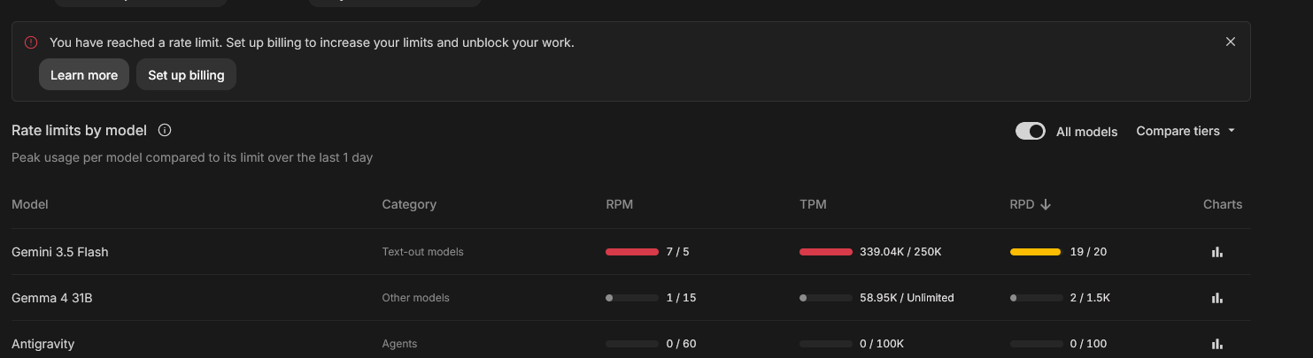
Task: Click Gemini 3.5 Flash yellow RPD usage bar
Action: coord(1036,252)
